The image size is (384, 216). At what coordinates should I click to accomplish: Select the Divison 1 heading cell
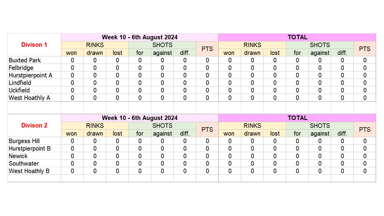pyautogui.click(x=34, y=45)
